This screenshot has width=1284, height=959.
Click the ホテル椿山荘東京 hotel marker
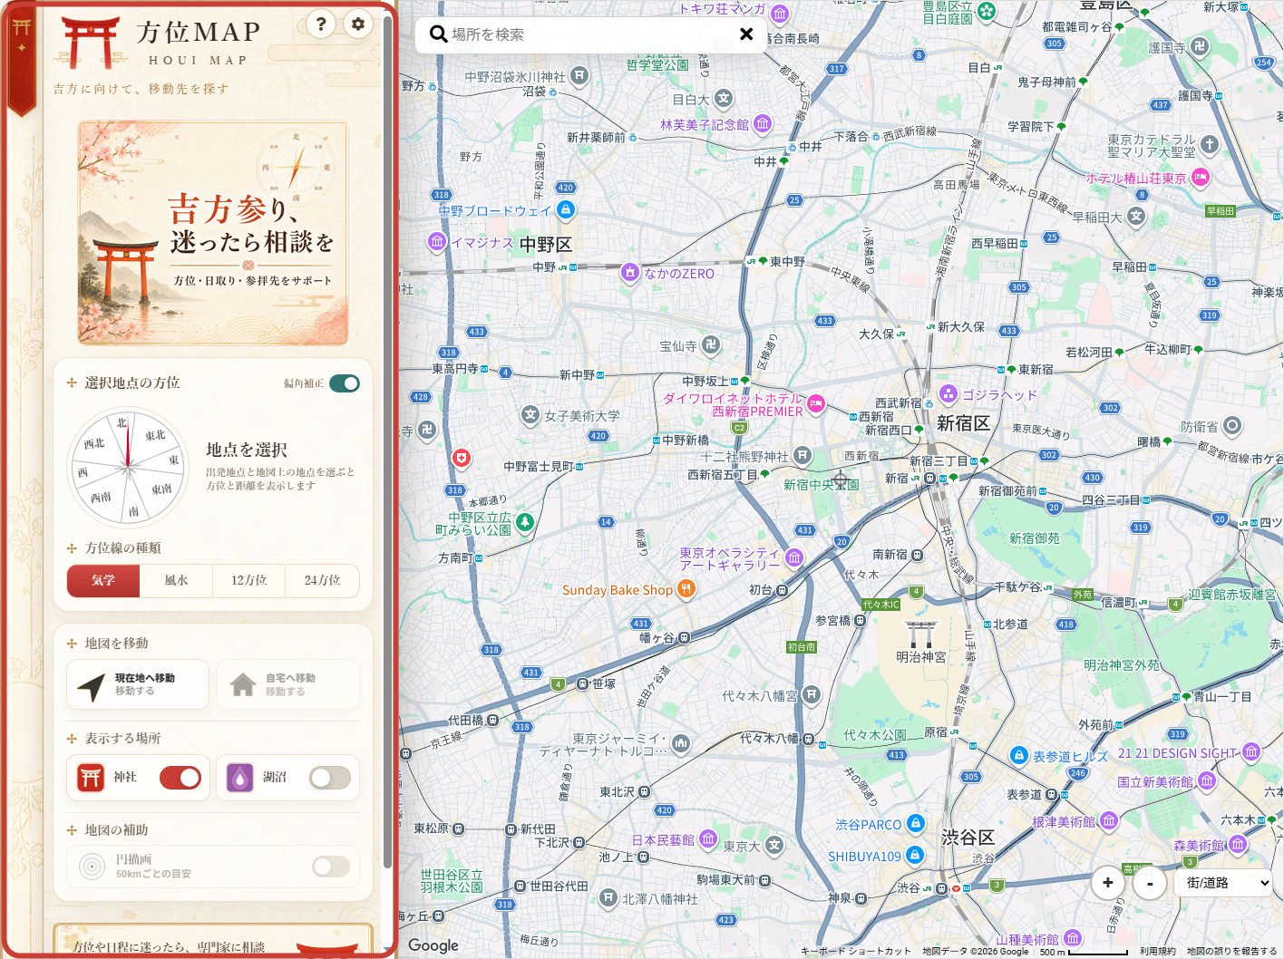[1201, 178]
